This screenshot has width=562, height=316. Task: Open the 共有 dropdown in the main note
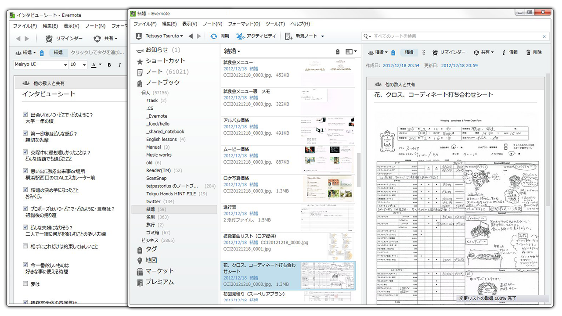483,52
